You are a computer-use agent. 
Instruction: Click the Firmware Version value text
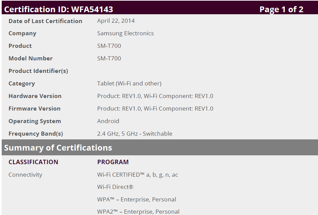pos(155,109)
